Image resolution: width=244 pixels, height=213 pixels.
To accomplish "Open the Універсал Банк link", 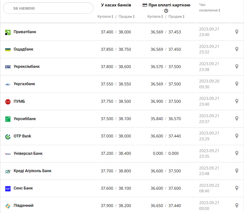I will 28,154.
